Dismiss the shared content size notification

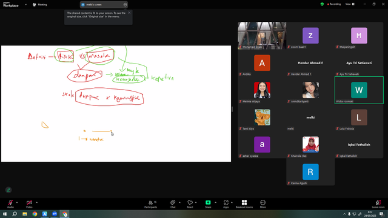point(129,13)
